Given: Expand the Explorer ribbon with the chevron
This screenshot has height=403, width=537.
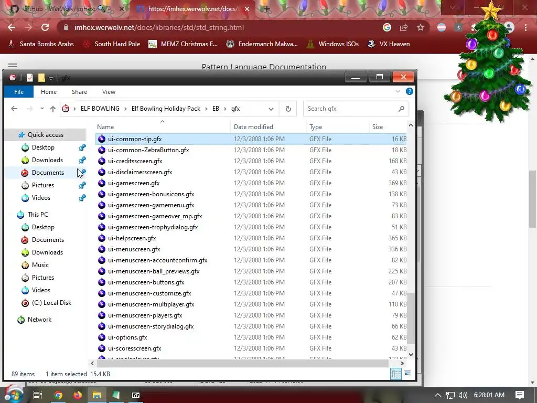Looking at the screenshot, I should tap(398, 91).
